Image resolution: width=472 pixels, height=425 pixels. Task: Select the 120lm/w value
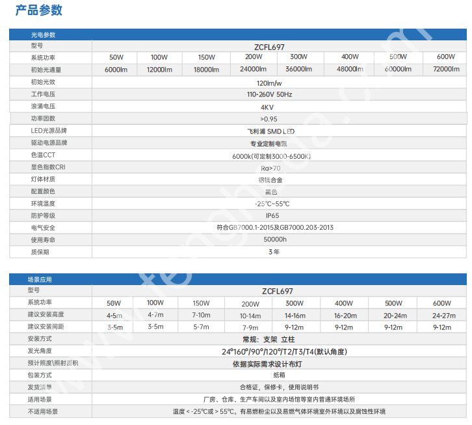click(269, 83)
